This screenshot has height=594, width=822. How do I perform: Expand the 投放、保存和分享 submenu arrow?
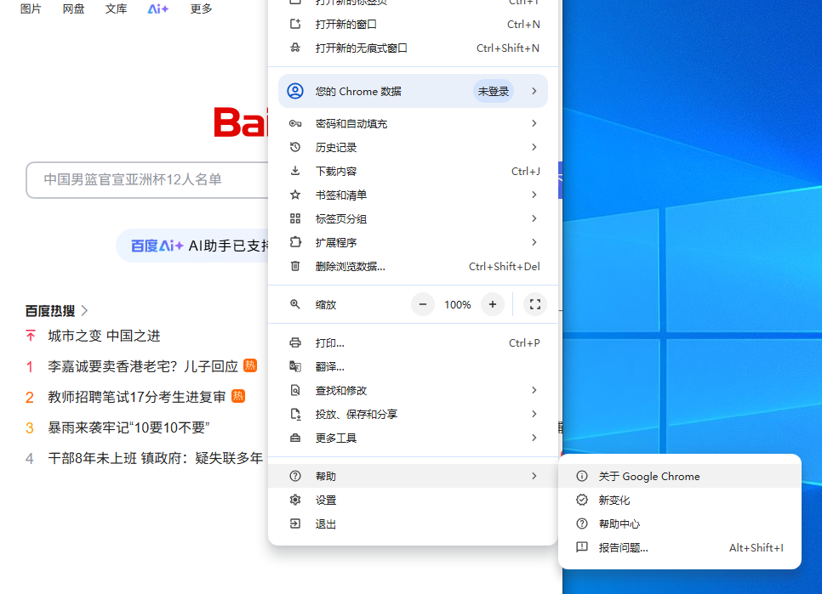coord(534,414)
